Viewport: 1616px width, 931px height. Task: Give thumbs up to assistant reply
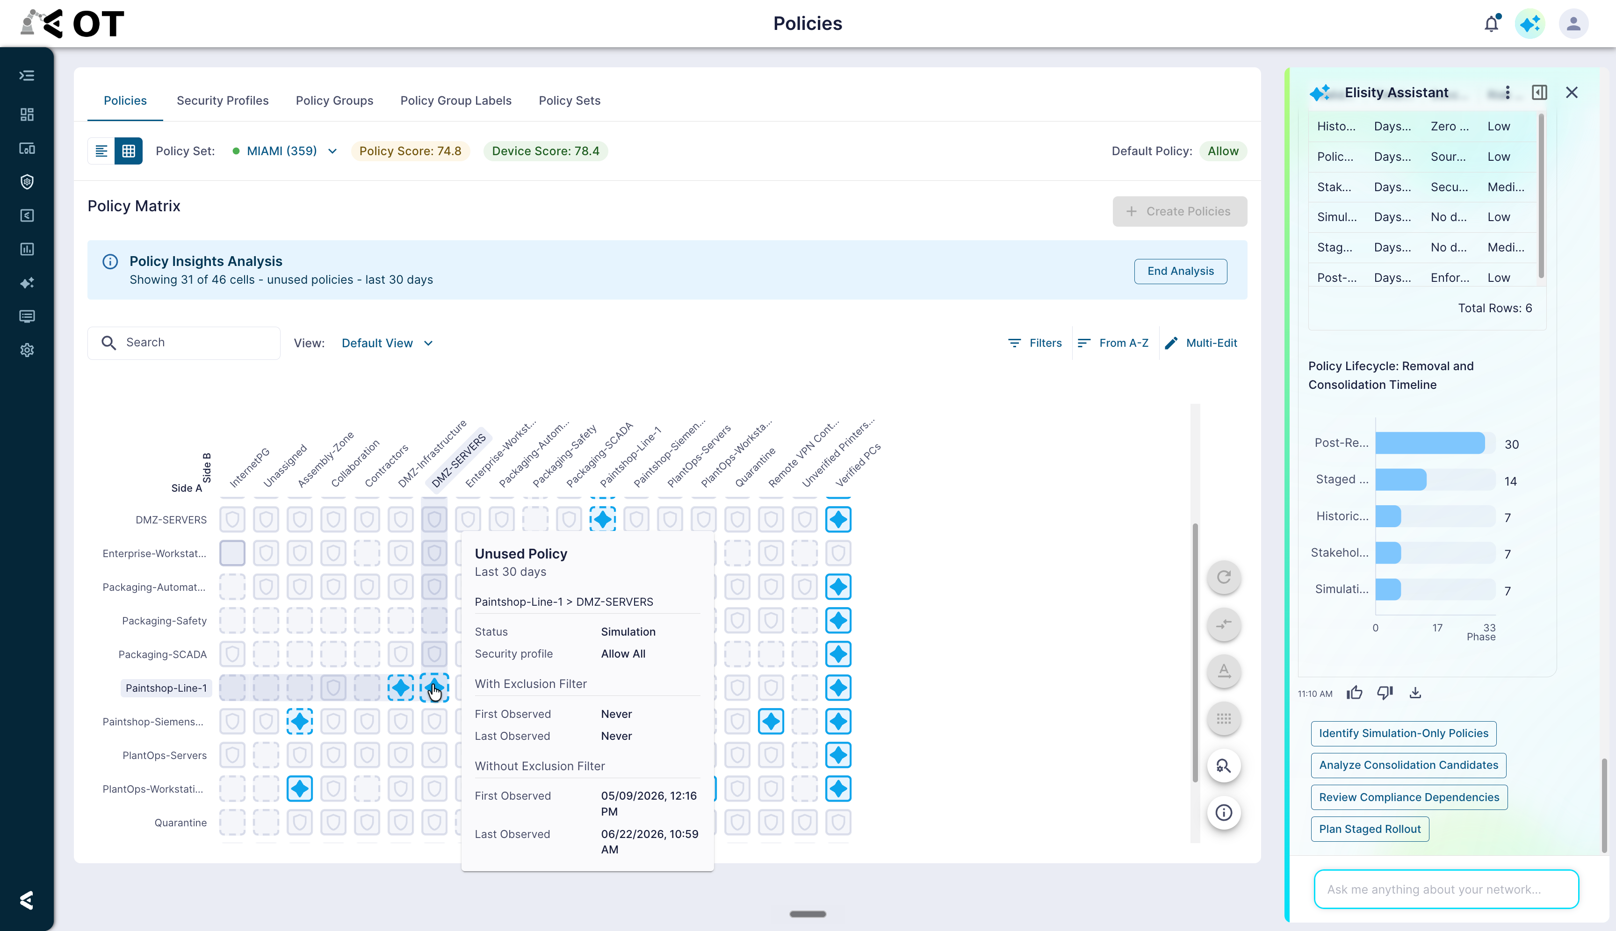[x=1354, y=693]
